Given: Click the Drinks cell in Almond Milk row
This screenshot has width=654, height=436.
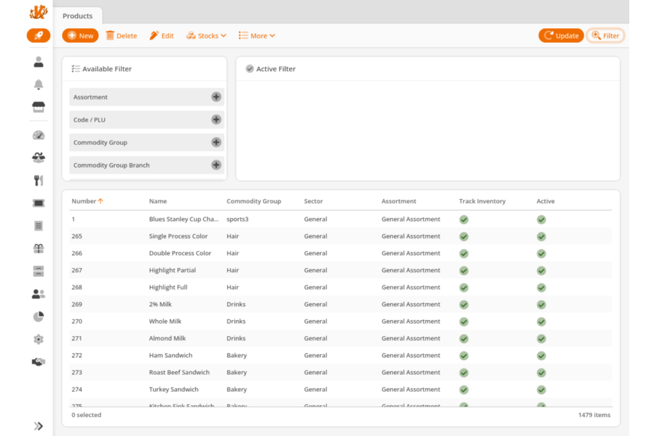Looking at the screenshot, I should (x=236, y=338).
